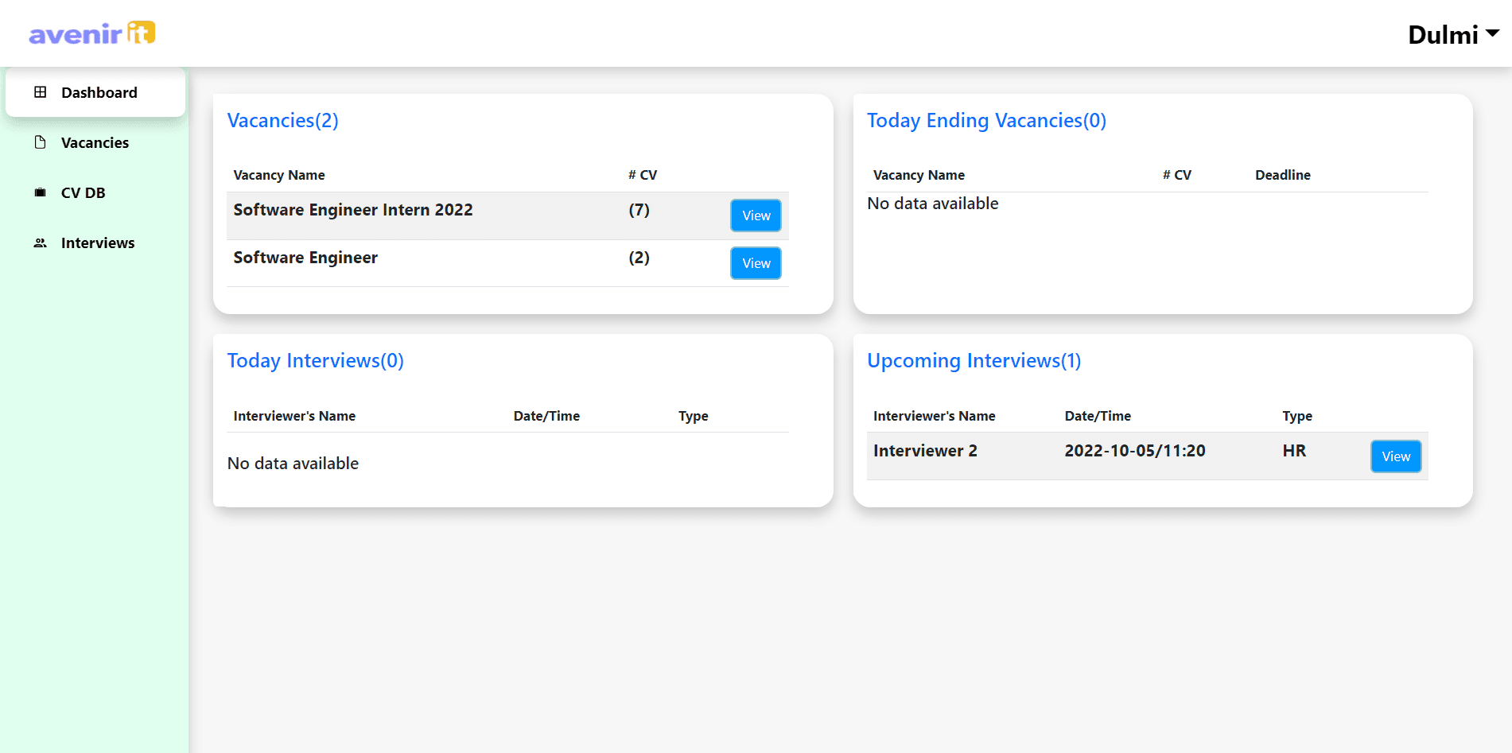Image resolution: width=1512 pixels, height=753 pixels.
Task: View the Software Engineer vacancy
Action: pyautogui.click(x=755, y=262)
